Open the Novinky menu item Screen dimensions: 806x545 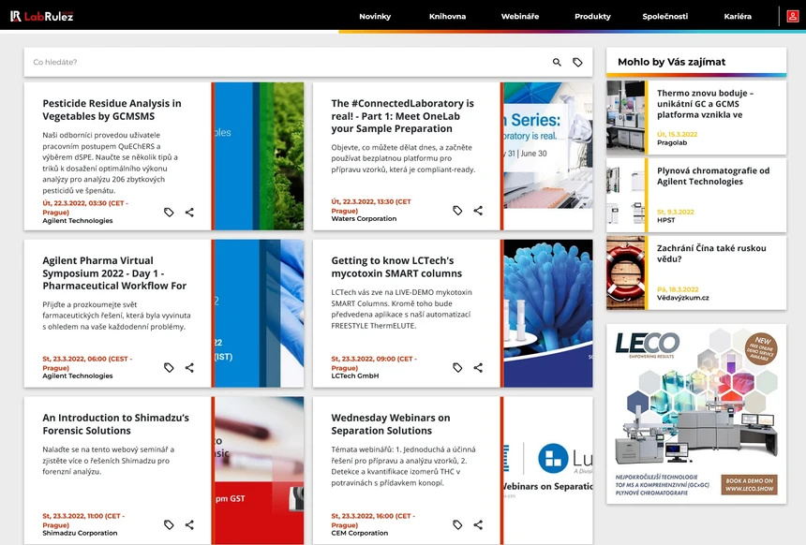point(375,16)
